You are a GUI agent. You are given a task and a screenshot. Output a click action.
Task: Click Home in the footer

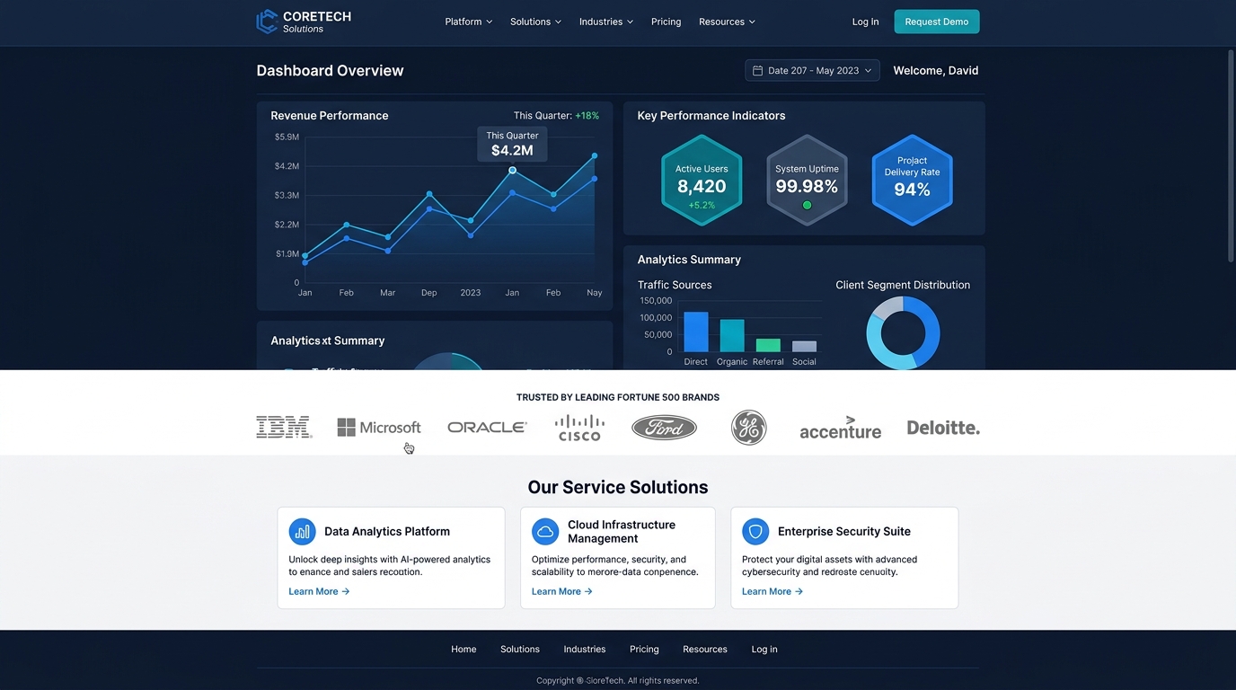click(x=463, y=649)
